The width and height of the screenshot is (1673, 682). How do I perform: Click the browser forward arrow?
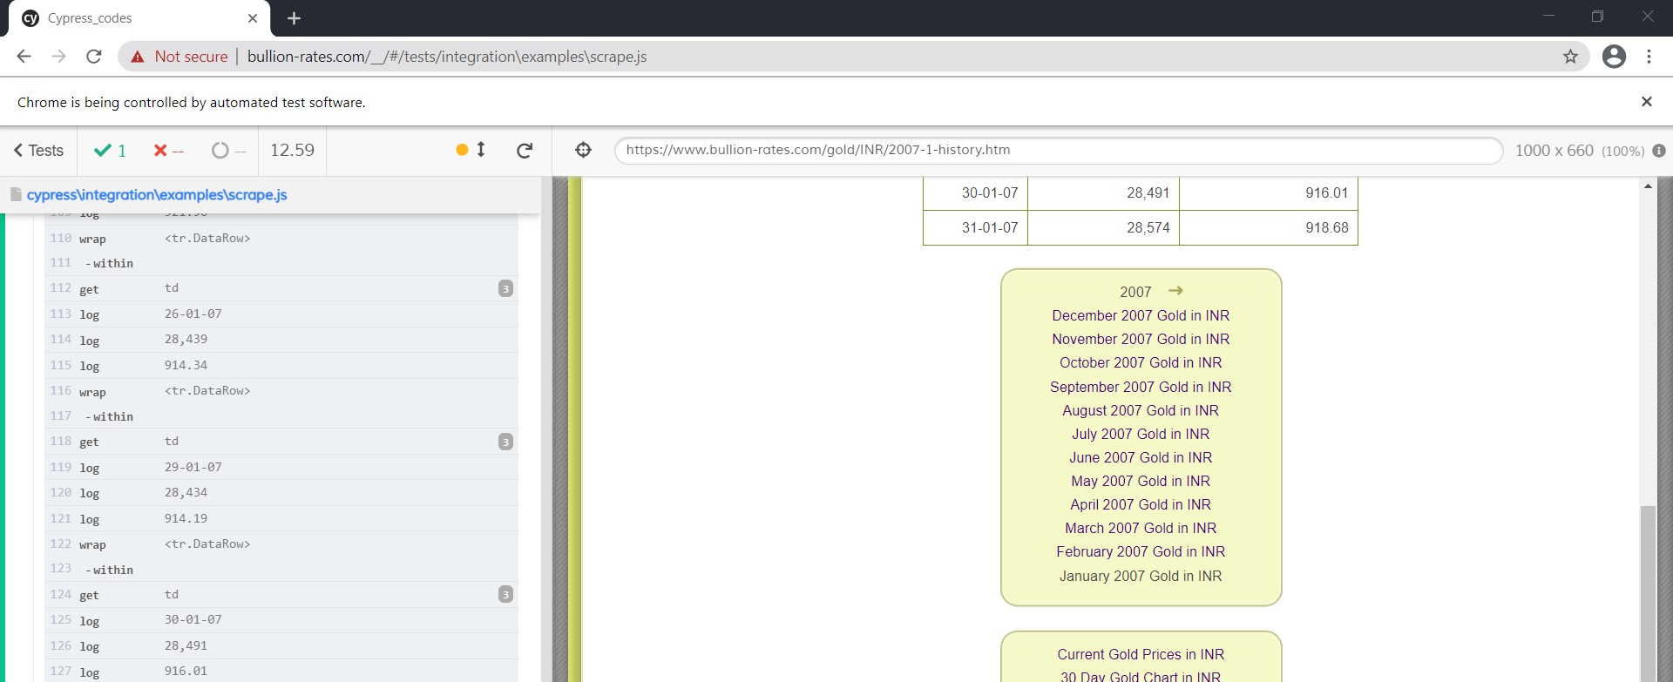(58, 57)
